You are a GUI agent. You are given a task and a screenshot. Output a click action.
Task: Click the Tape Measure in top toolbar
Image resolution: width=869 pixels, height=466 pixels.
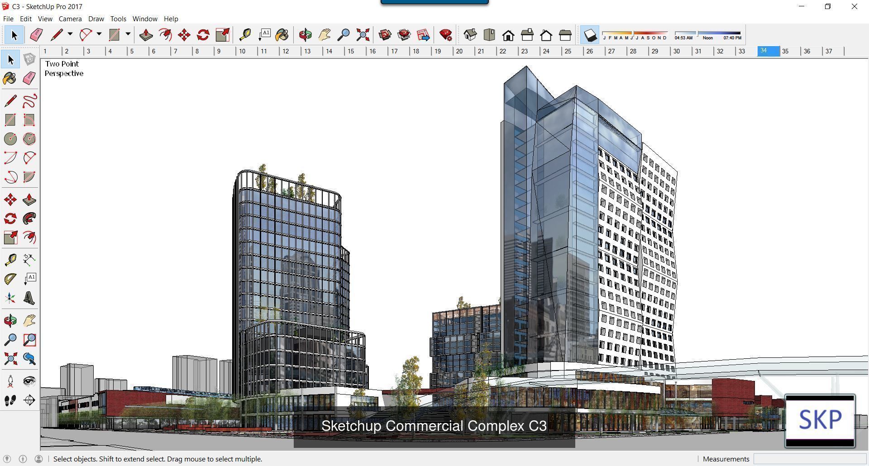point(245,35)
